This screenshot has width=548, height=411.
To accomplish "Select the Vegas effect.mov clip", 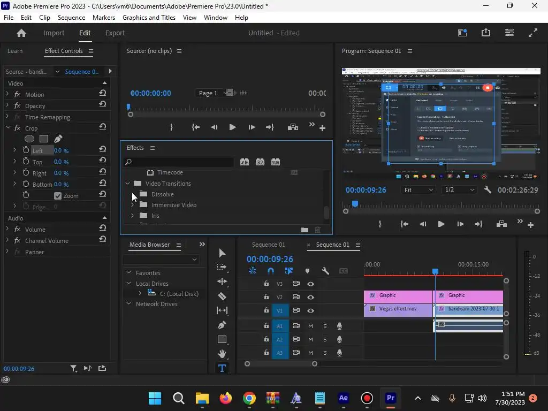I will (398, 310).
